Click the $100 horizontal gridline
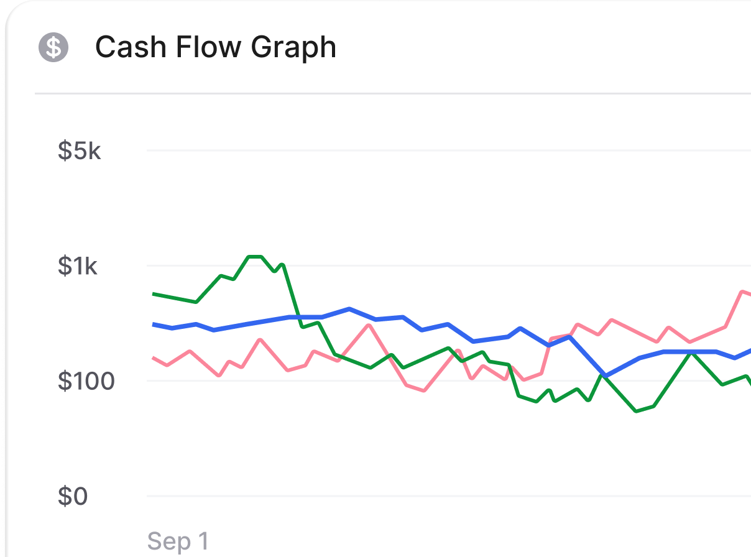 click(348, 381)
